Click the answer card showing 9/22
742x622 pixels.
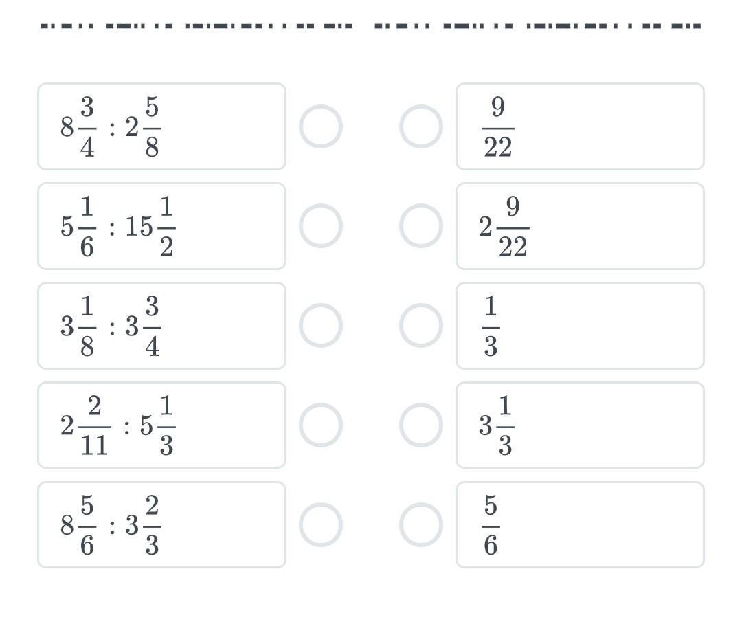pyautogui.click(x=580, y=126)
